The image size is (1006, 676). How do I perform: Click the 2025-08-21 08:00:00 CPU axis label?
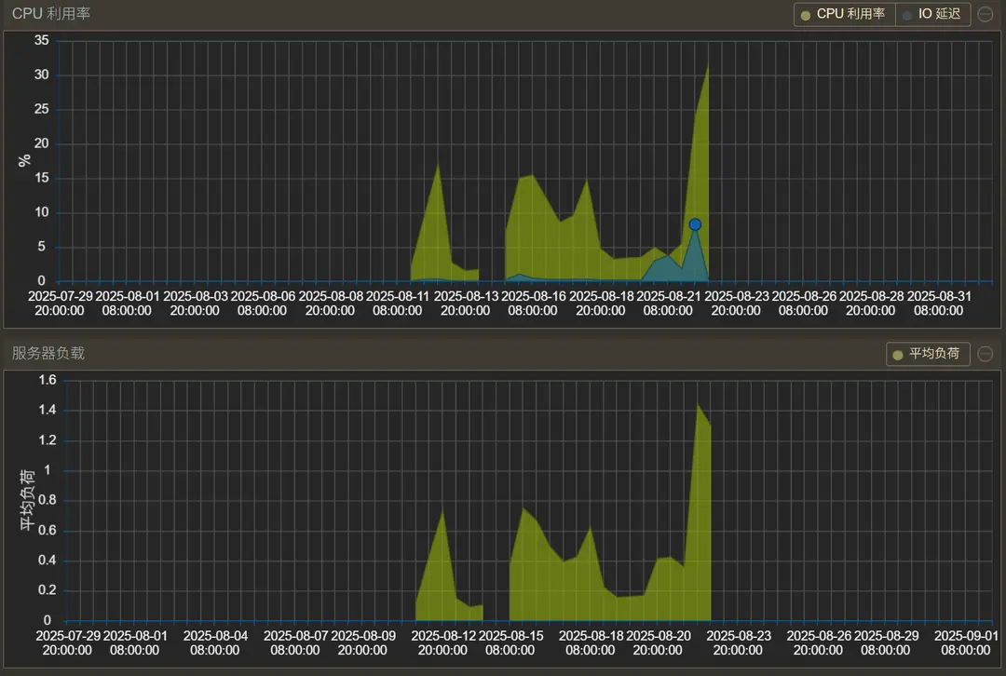[x=669, y=303]
